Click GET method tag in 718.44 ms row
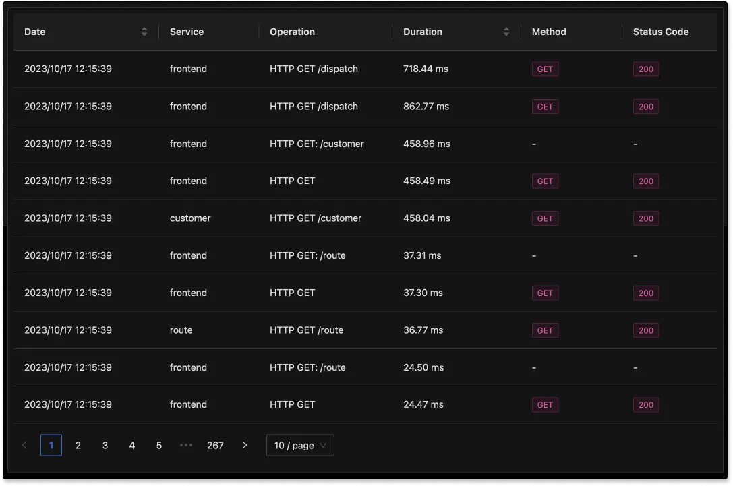The width and height of the screenshot is (733, 486). [x=545, y=69]
